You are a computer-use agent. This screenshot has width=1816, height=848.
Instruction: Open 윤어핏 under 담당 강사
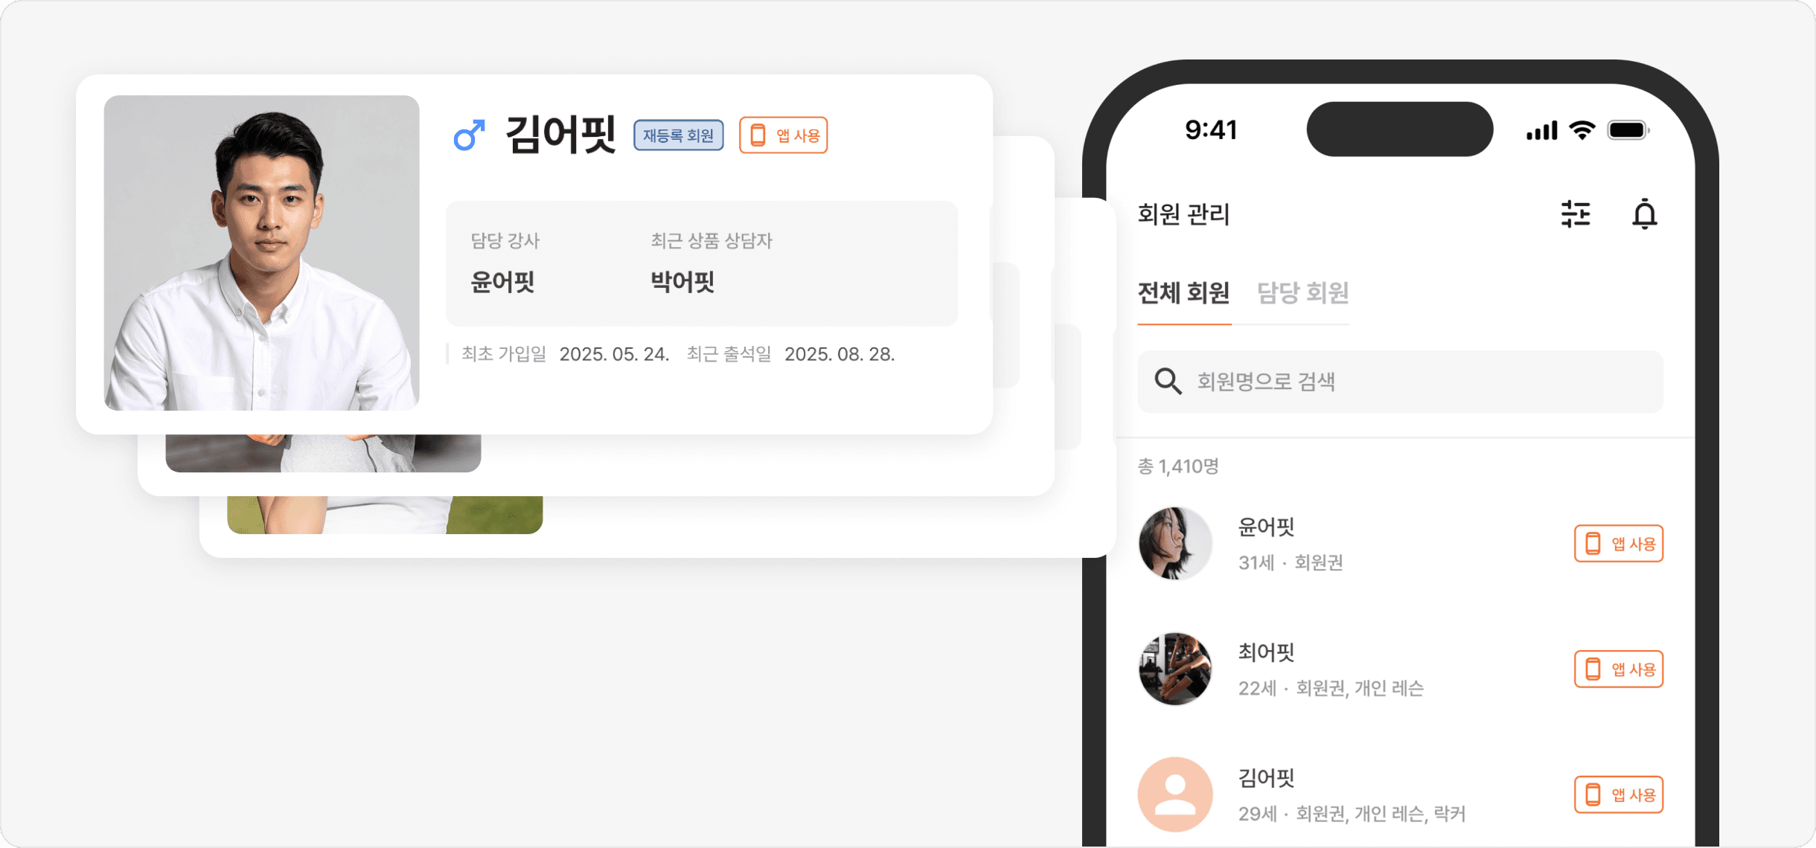tap(503, 282)
